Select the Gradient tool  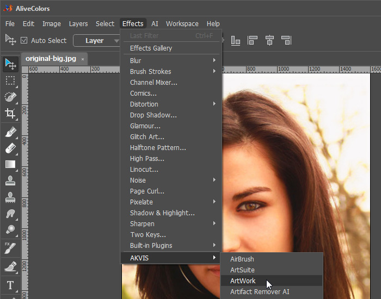point(10,165)
